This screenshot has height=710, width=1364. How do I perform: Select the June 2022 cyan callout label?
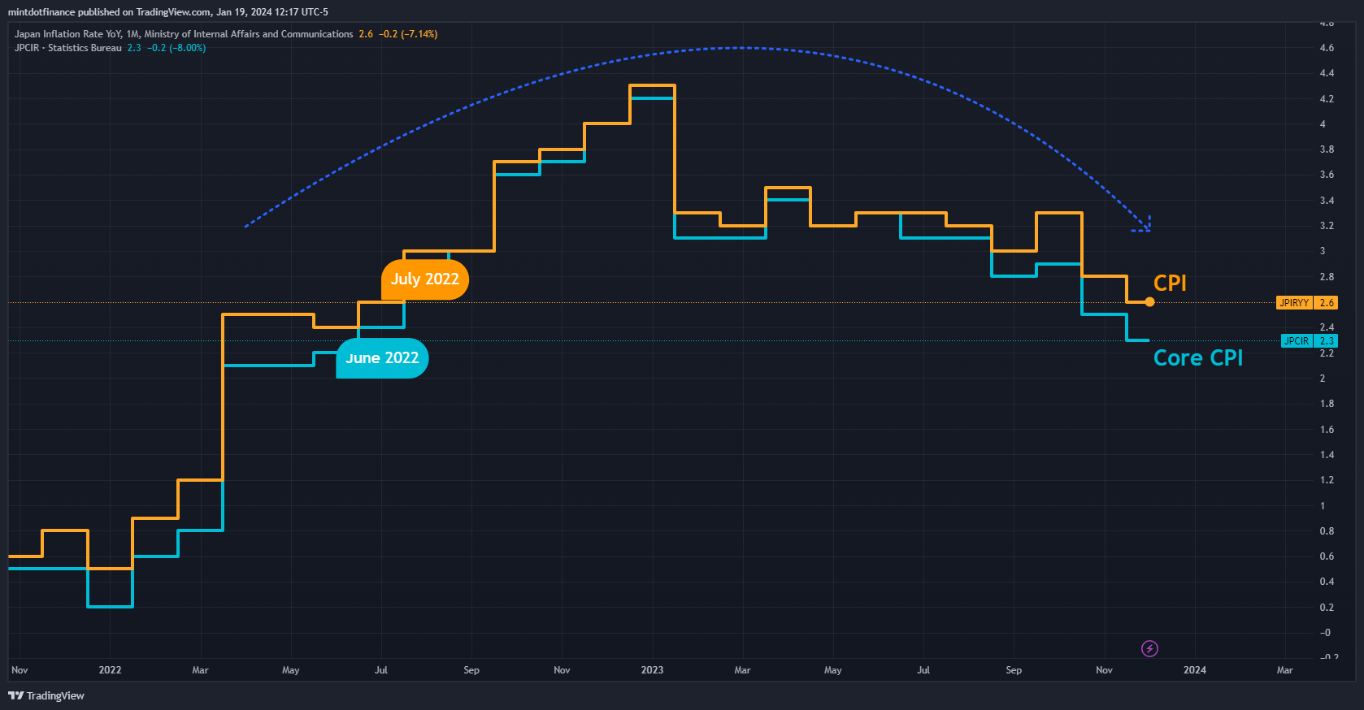click(x=382, y=358)
